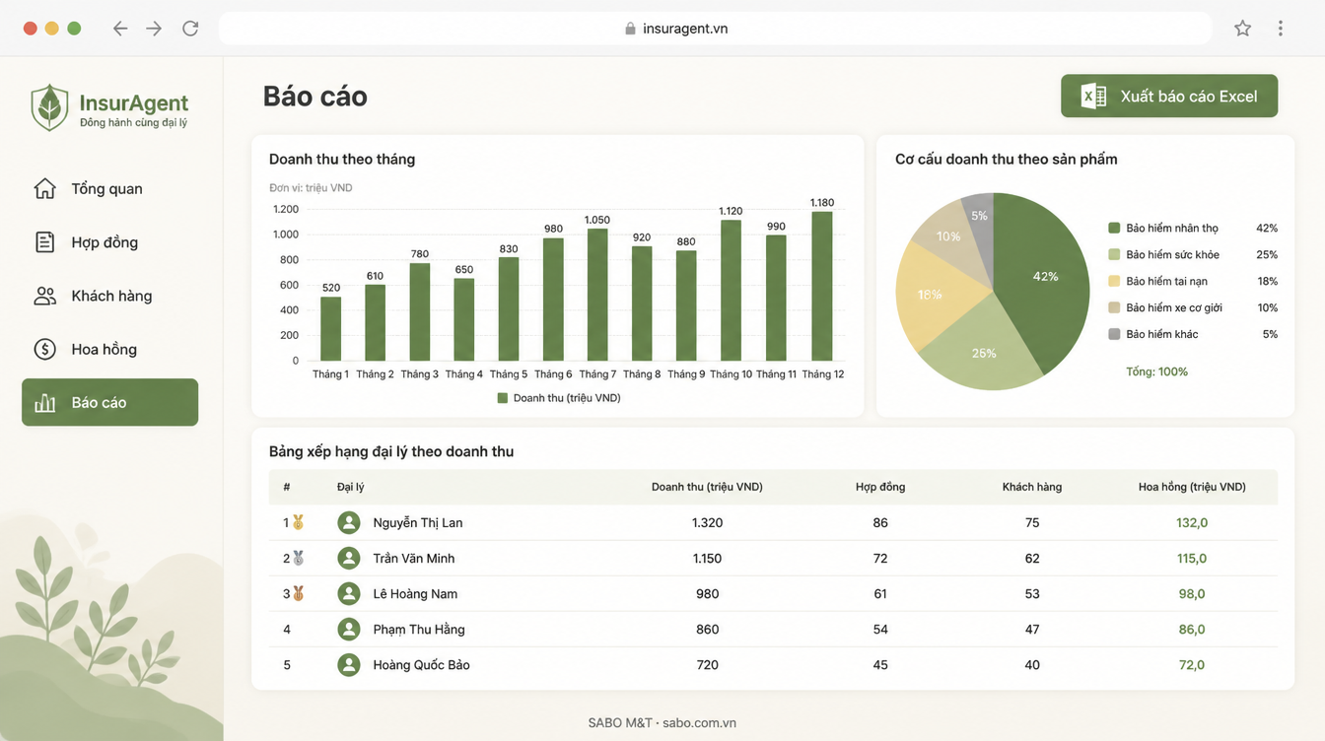Viewport: 1325px width, 741px height.
Task: Open the browser three-dot menu
Action: 1281,29
